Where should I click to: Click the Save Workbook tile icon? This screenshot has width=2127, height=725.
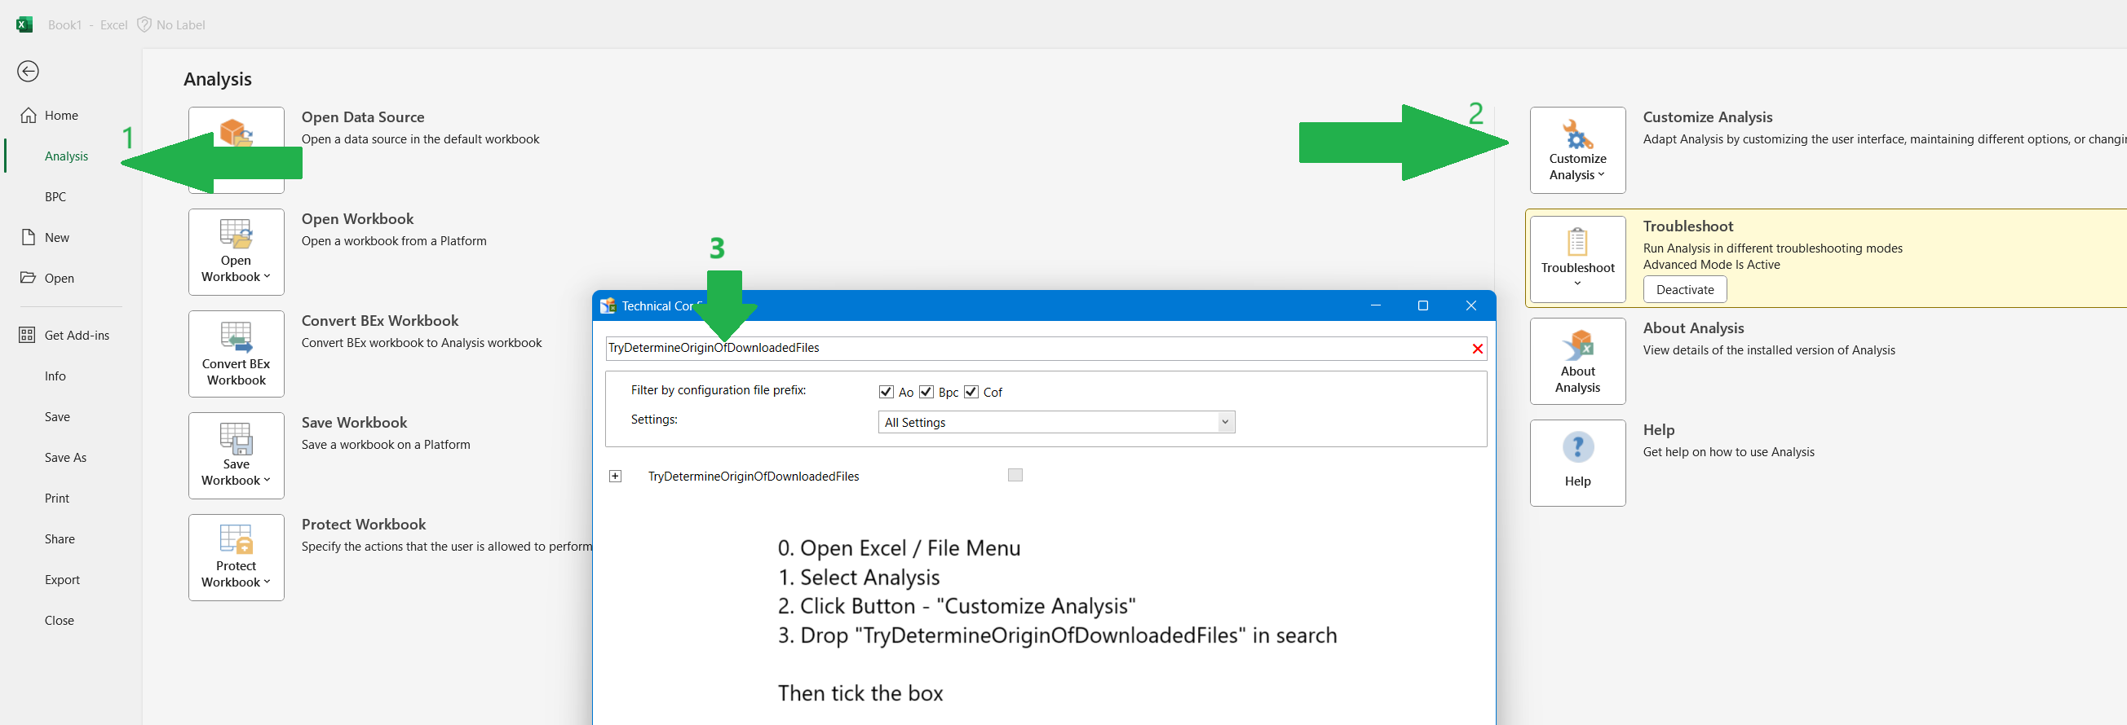pyautogui.click(x=237, y=438)
